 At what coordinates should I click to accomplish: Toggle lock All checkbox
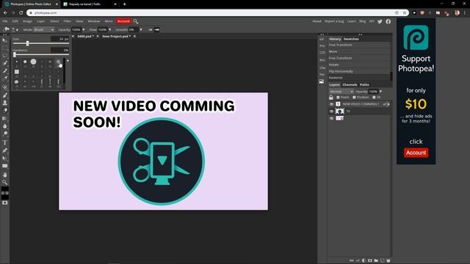[374, 98]
